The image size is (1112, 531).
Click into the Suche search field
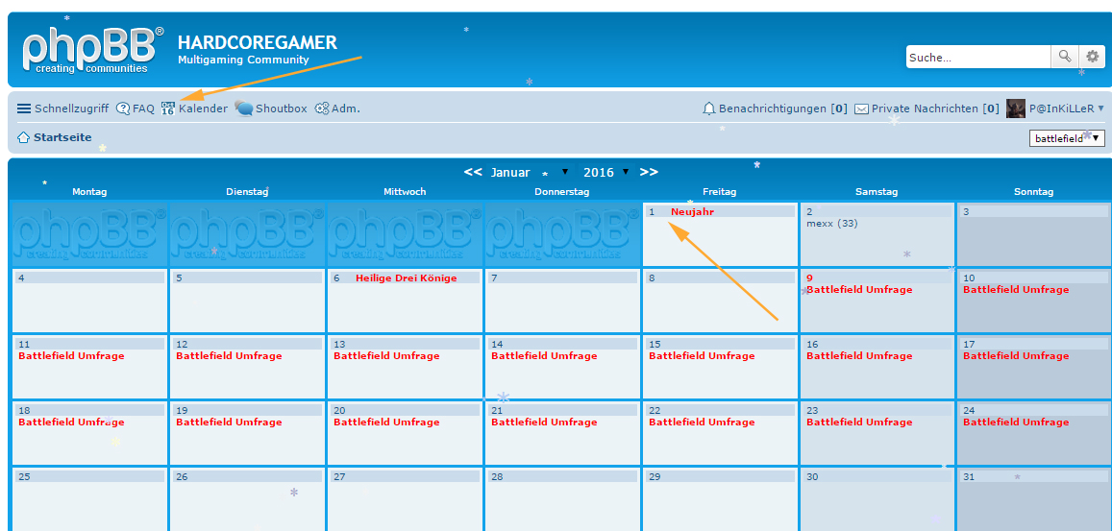[978, 57]
